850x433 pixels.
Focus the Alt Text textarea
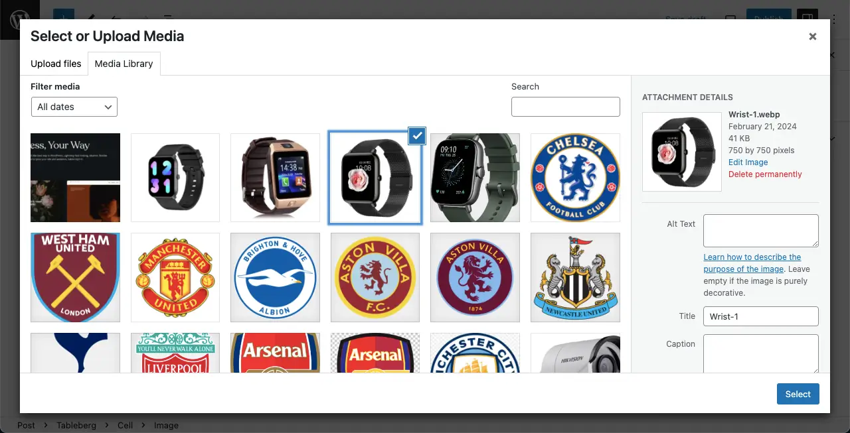761,231
